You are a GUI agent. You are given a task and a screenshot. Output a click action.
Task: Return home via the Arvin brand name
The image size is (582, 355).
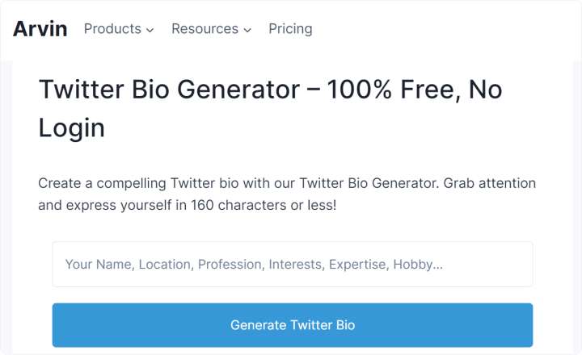(40, 29)
